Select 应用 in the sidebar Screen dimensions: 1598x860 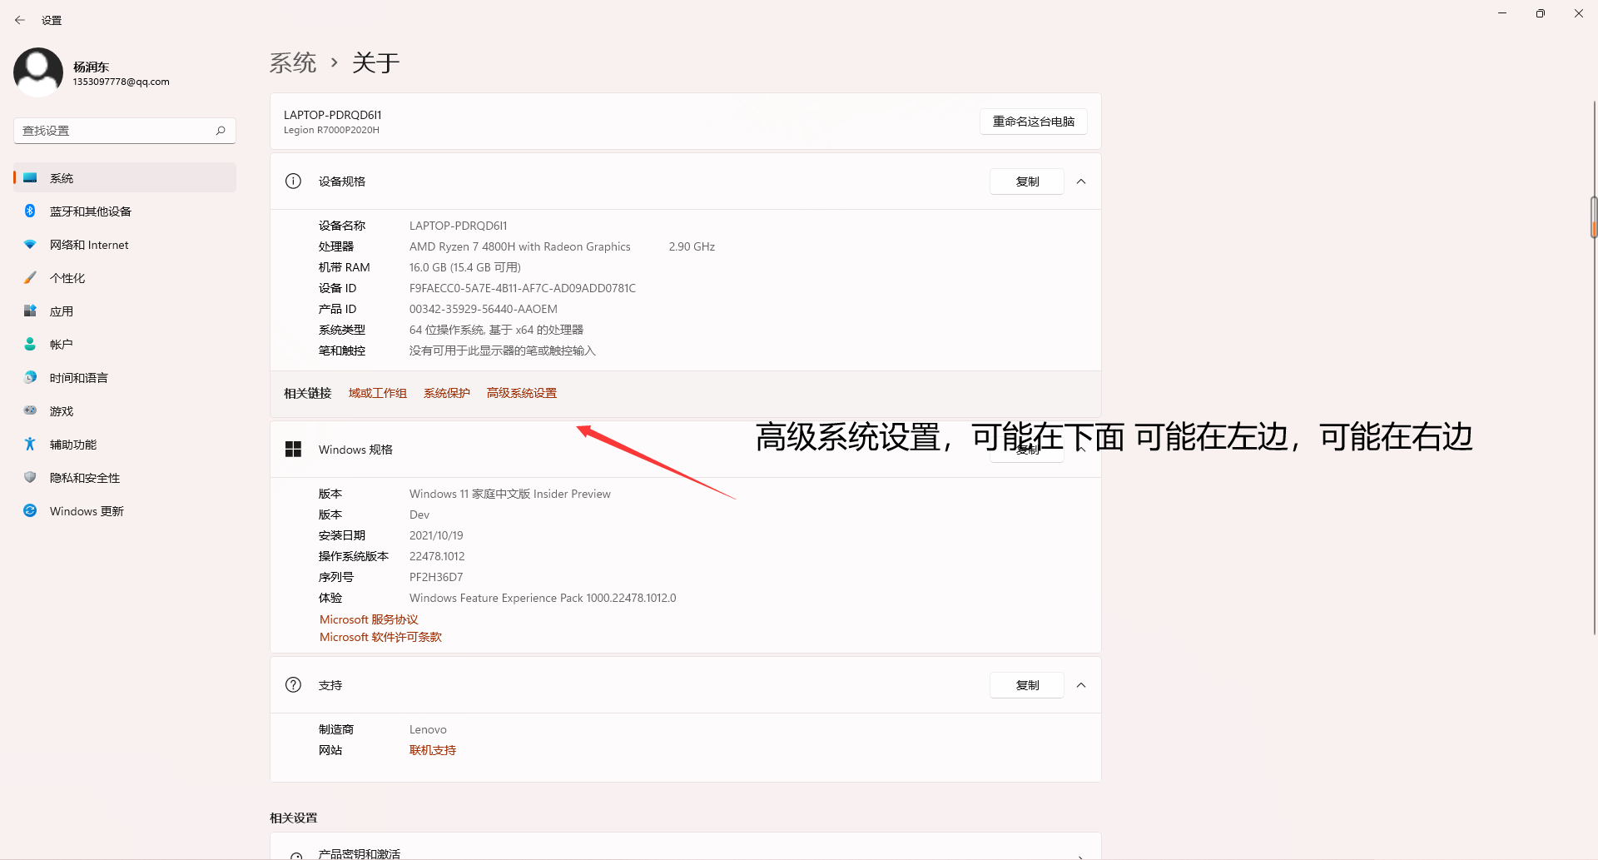click(x=125, y=311)
